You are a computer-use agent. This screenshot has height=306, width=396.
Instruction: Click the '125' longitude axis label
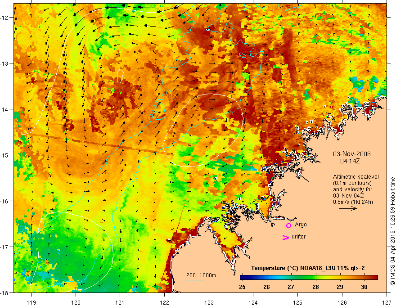(x=298, y=302)
